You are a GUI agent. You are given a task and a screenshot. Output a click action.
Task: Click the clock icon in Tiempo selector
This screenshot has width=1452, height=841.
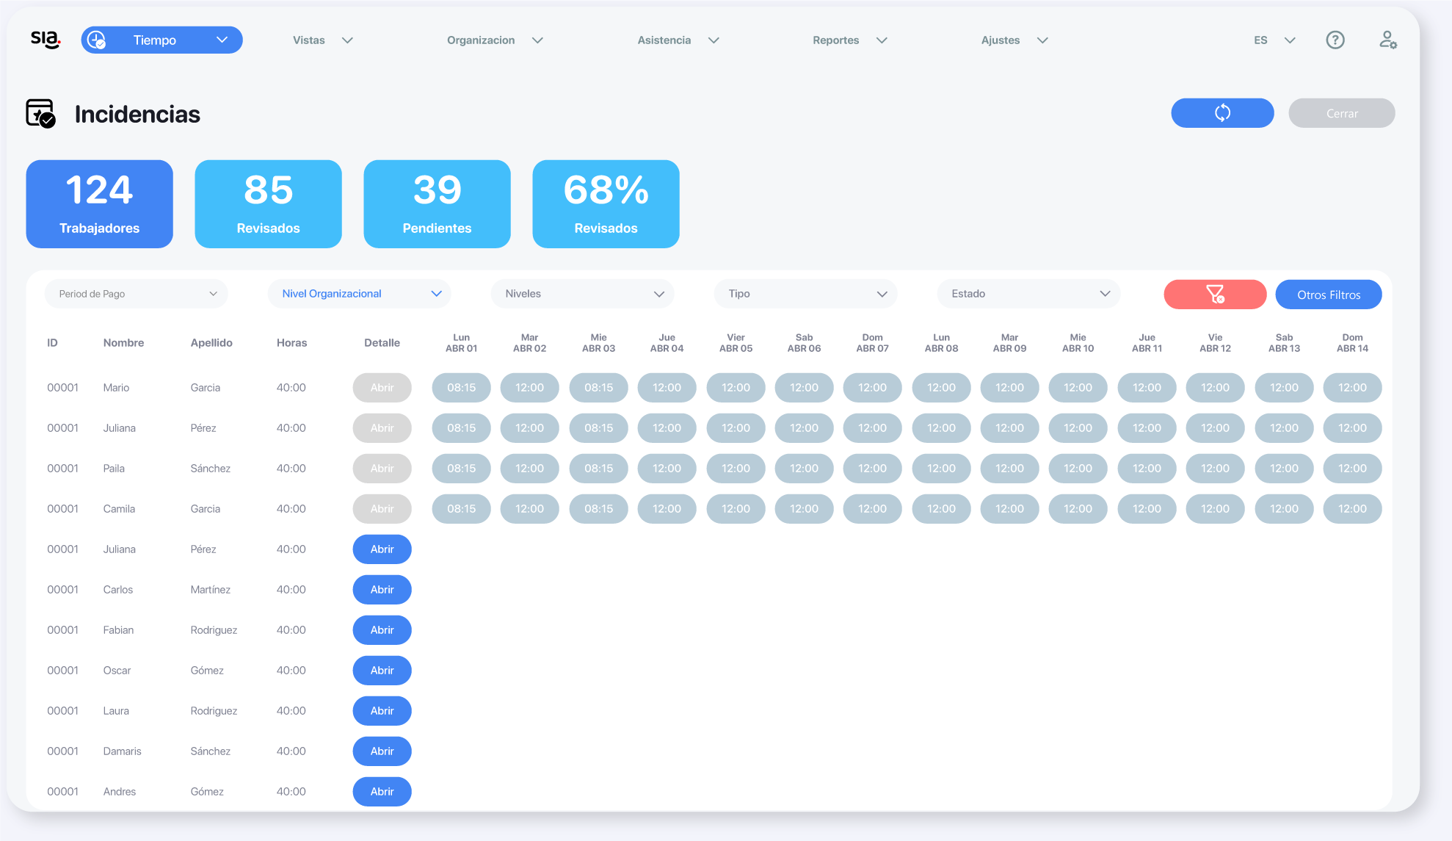pyautogui.click(x=96, y=40)
